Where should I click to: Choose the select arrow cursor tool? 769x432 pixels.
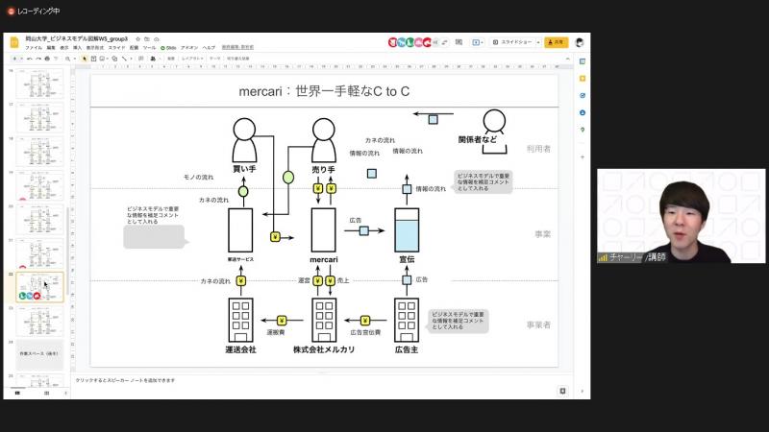point(85,59)
